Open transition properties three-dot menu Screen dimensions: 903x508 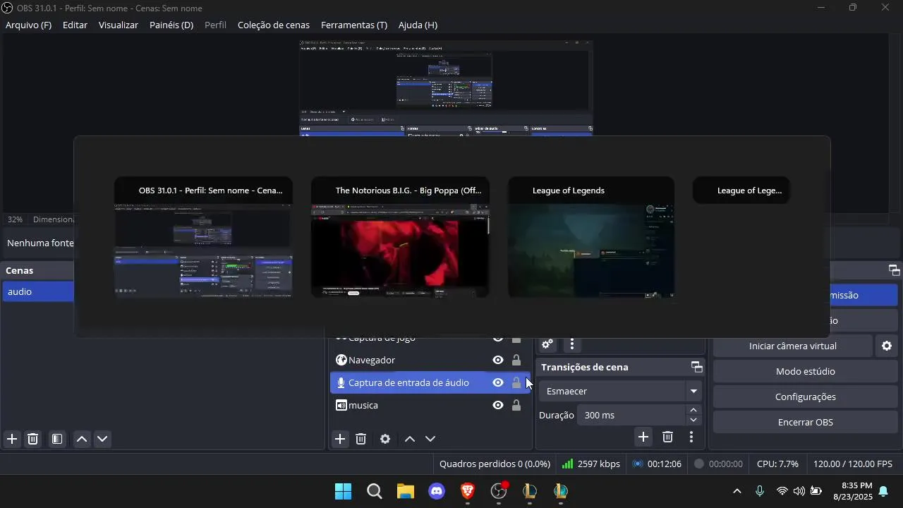[691, 437]
